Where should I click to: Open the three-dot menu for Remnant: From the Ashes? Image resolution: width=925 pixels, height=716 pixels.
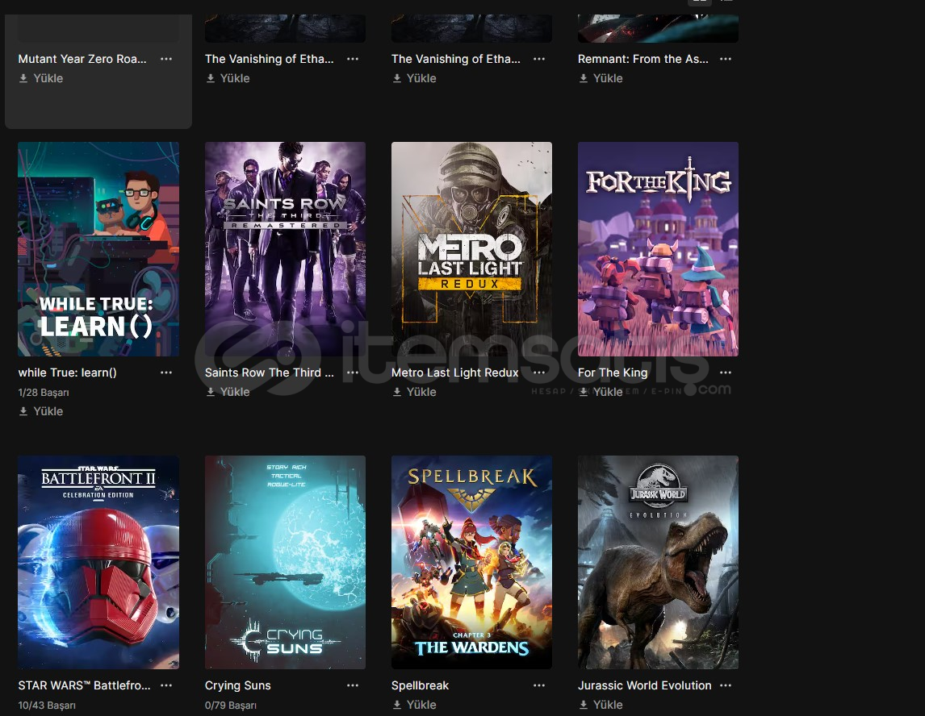pos(726,59)
